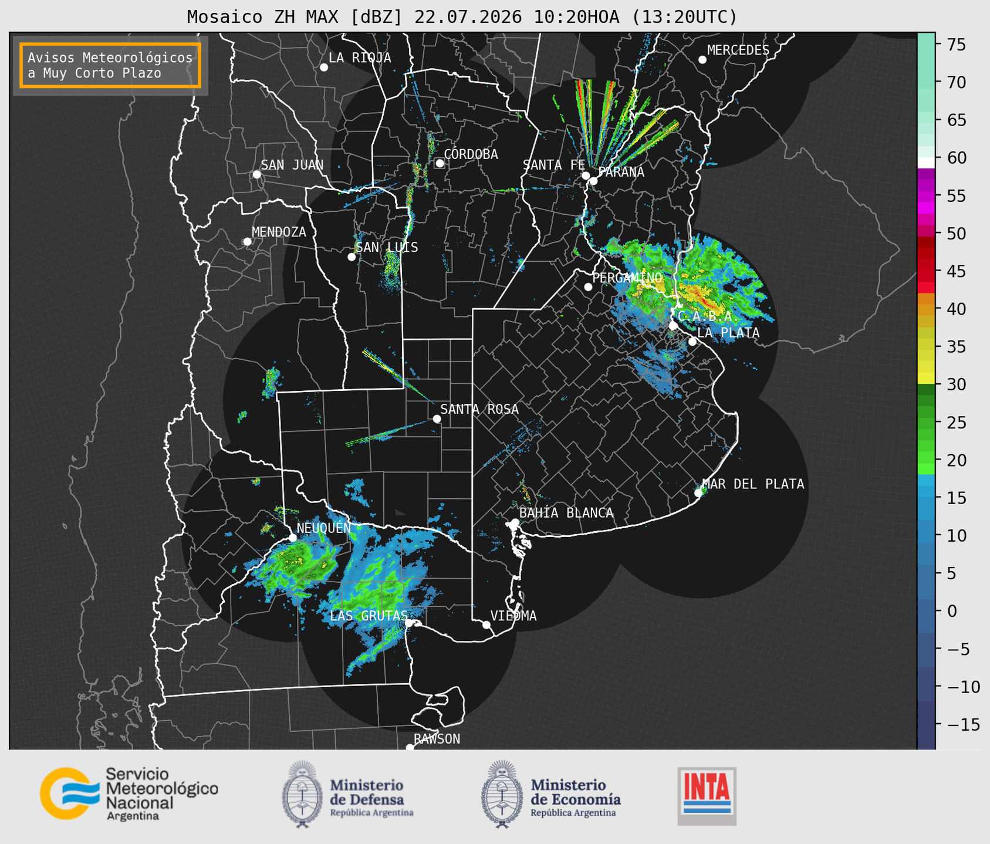Click the INTA logo
The height and width of the screenshot is (844, 990).
[707, 796]
